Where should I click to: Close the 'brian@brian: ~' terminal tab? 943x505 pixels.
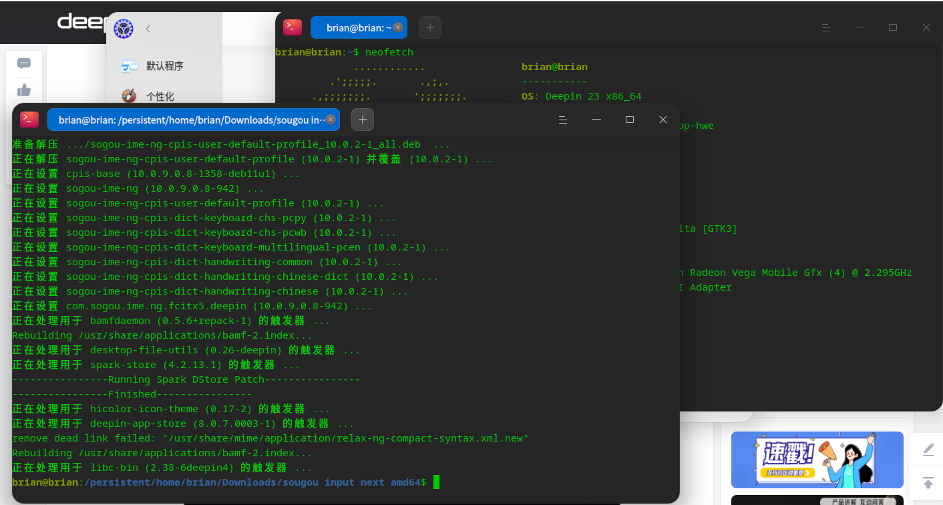pyautogui.click(x=398, y=27)
